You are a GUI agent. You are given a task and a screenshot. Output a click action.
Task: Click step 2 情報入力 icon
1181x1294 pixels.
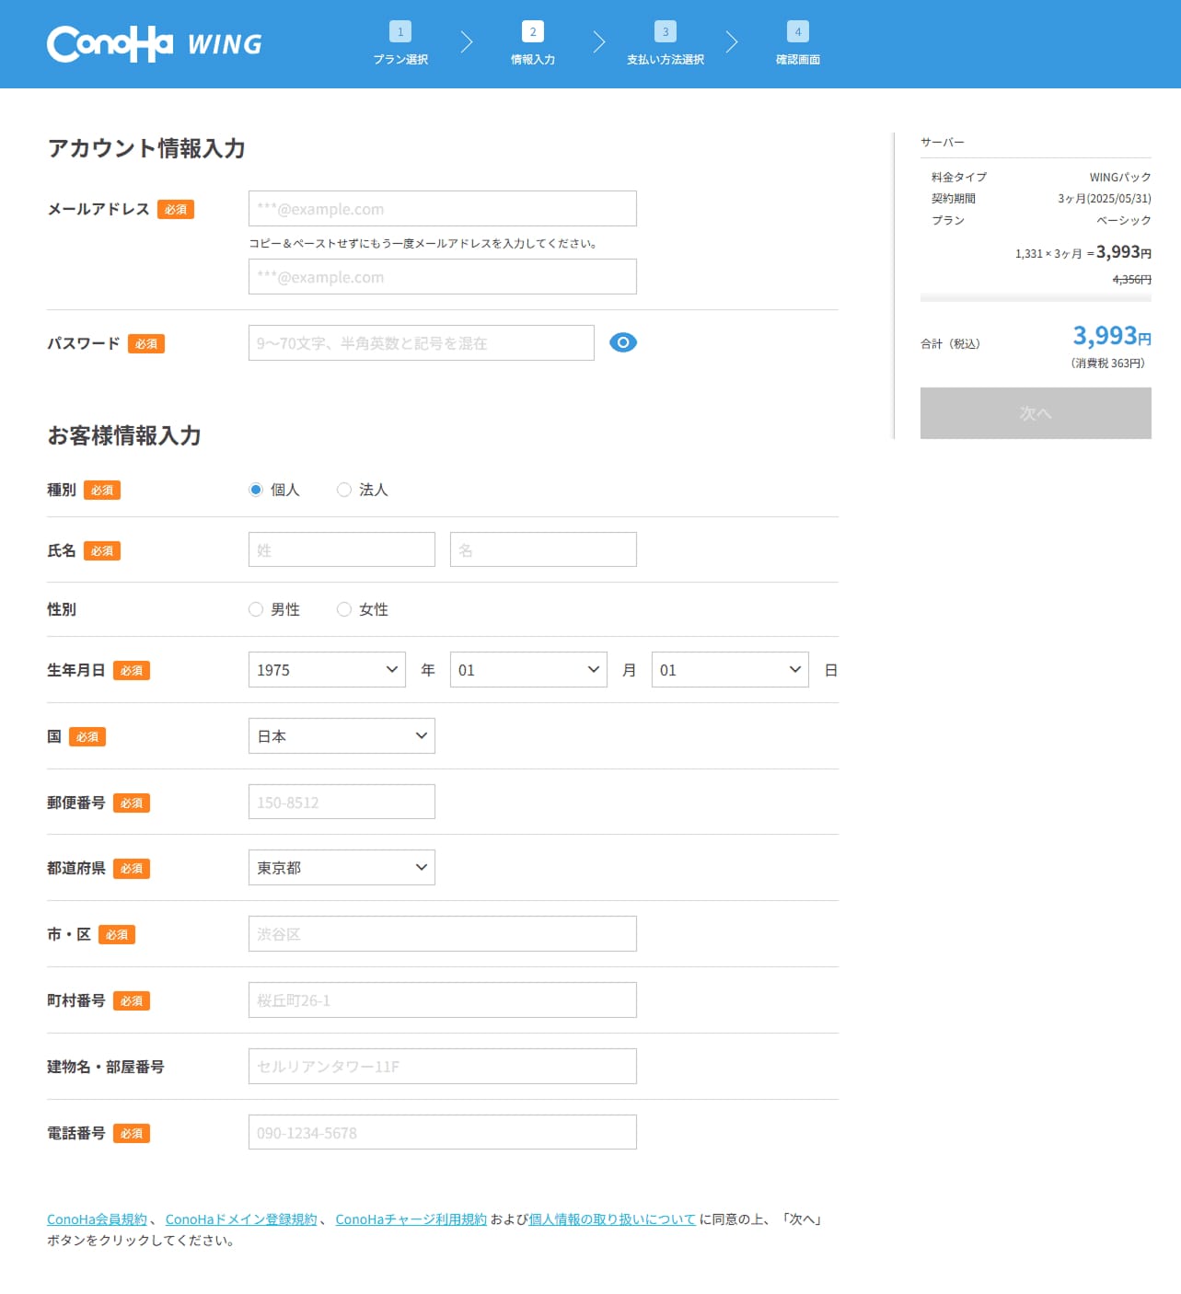pos(533,32)
